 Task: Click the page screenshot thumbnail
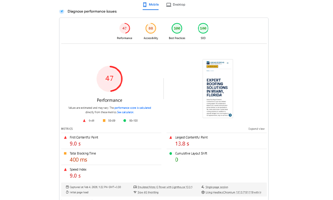tap(218, 88)
